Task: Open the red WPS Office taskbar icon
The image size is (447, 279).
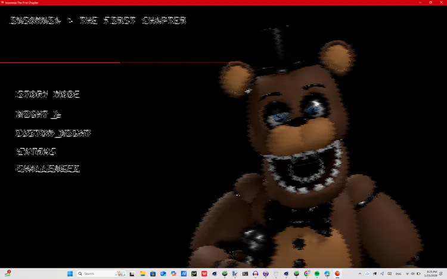Action: [x=204, y=274]
